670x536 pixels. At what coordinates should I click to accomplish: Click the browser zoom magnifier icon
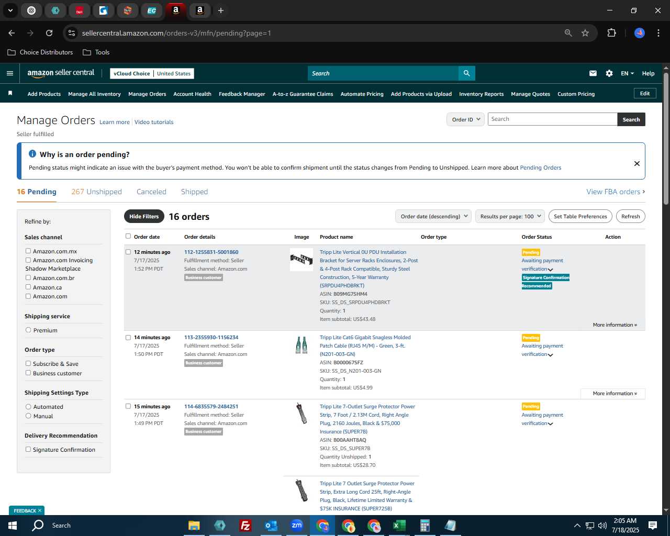point(568,33)
